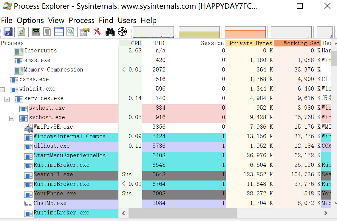This screenshot has height=221, width=337.
Task: Click the Kill Process red X icon
Action: click(97, 32)
